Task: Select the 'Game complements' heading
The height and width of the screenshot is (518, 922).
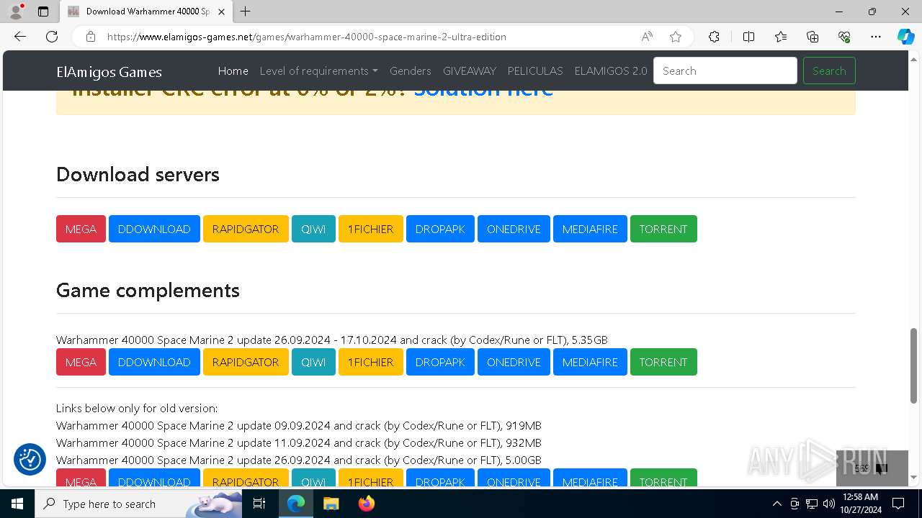Action: pos(148,290)
